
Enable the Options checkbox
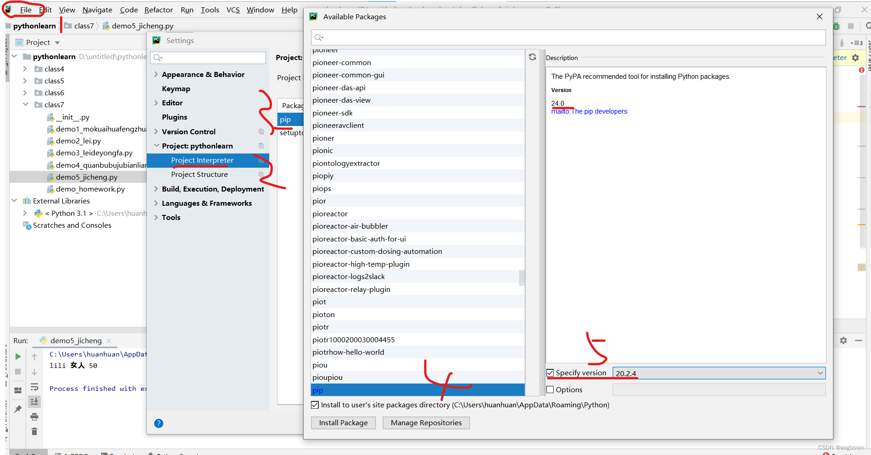coord(550,389)
